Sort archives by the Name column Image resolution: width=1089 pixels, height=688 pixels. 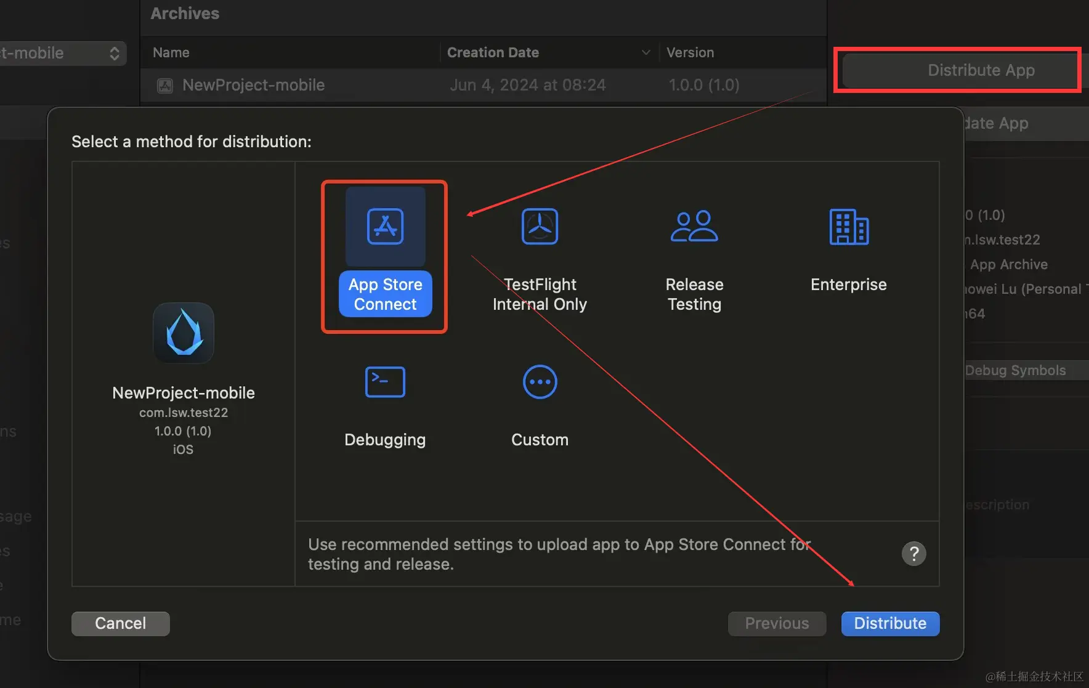171,52
